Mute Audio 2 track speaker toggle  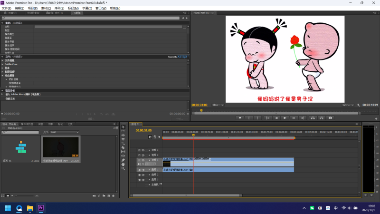(139, 175)
